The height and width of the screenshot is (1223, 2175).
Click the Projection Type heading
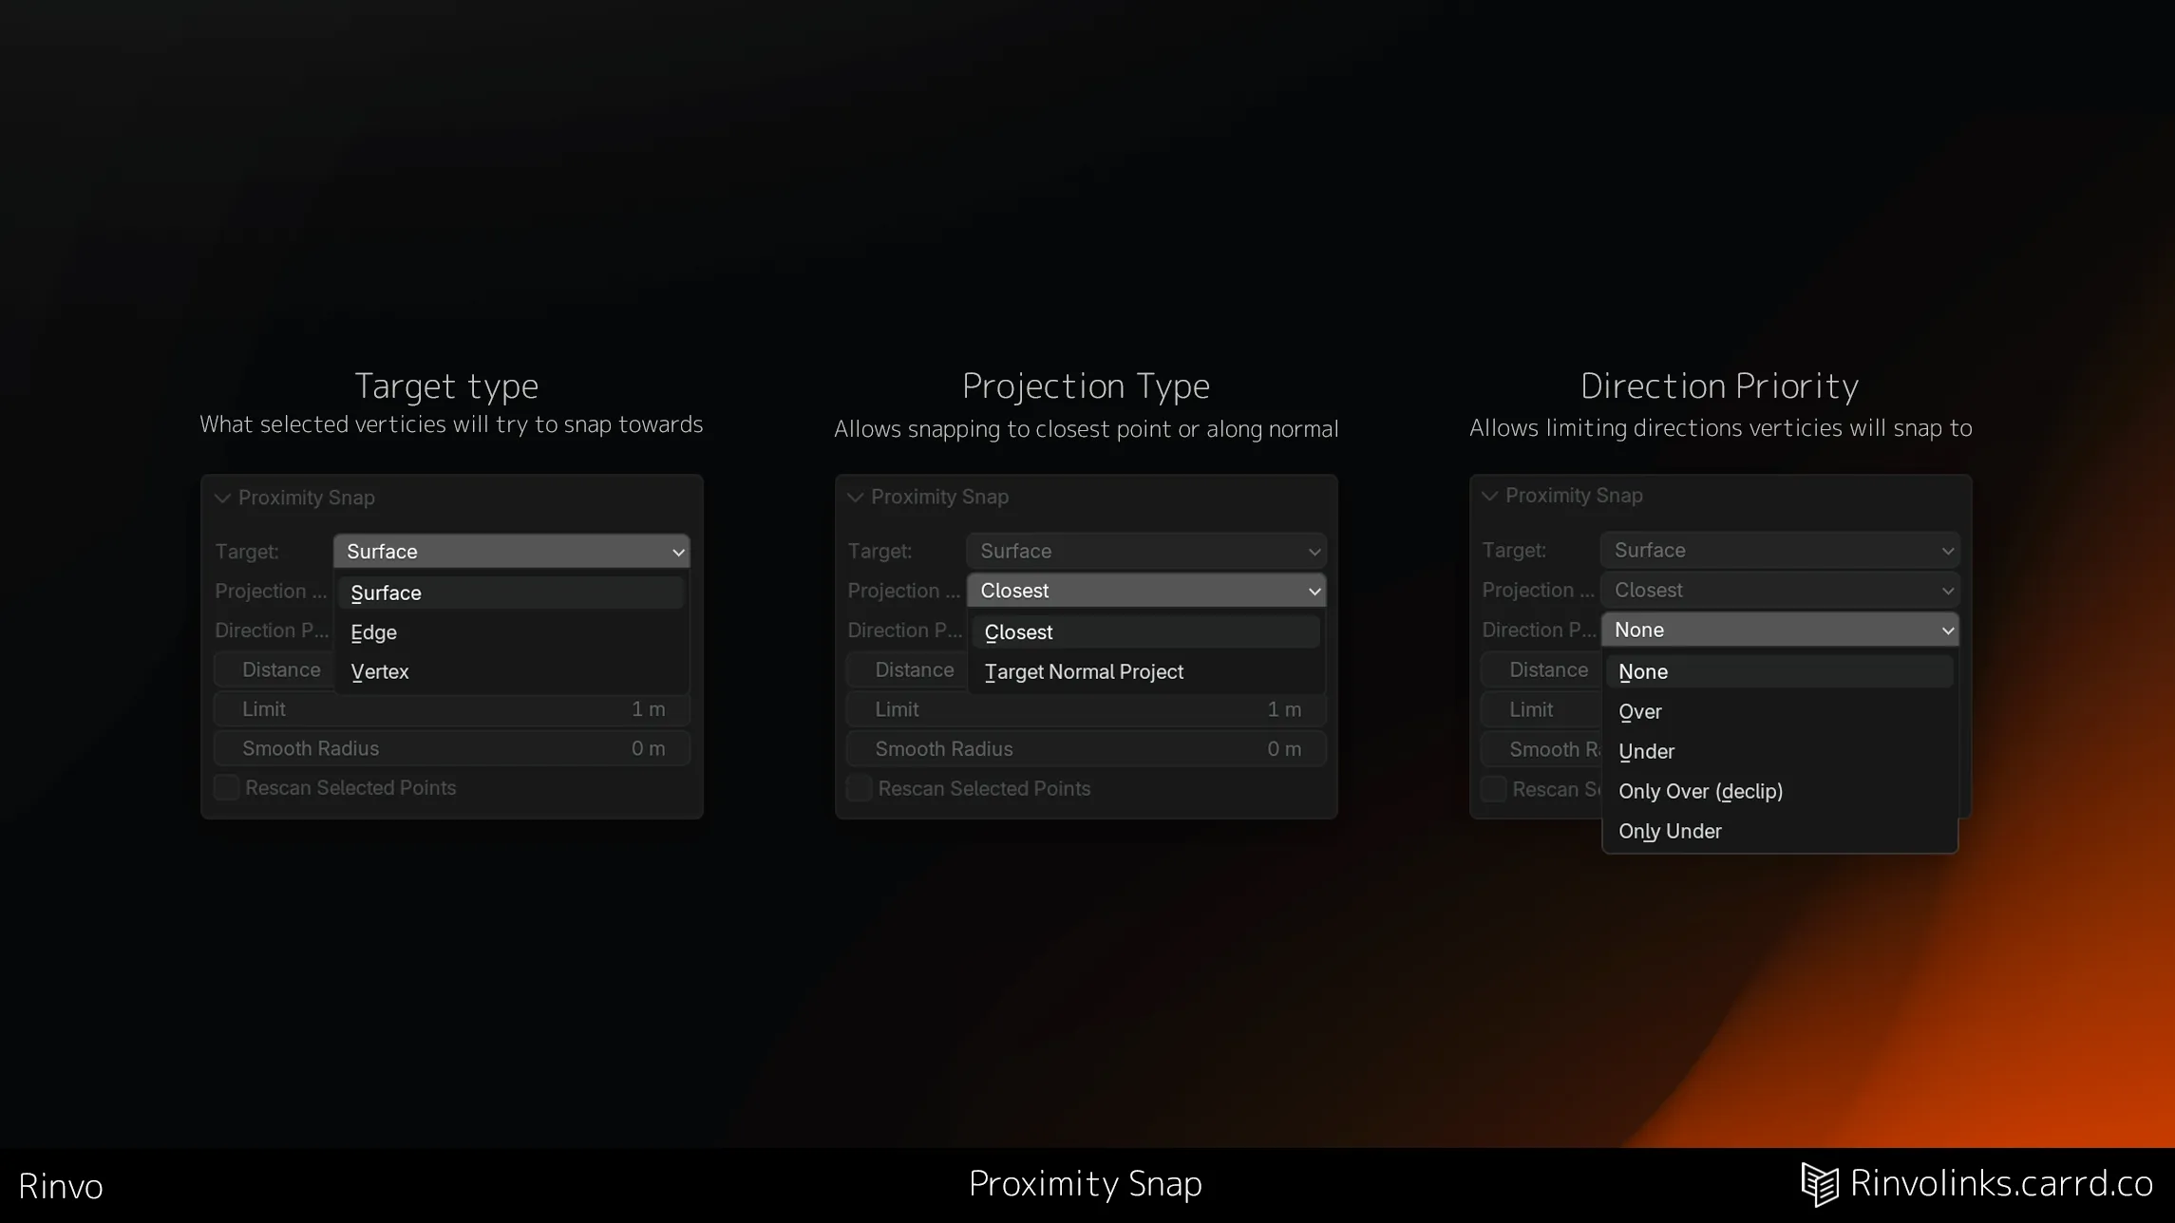(1086, 386)
